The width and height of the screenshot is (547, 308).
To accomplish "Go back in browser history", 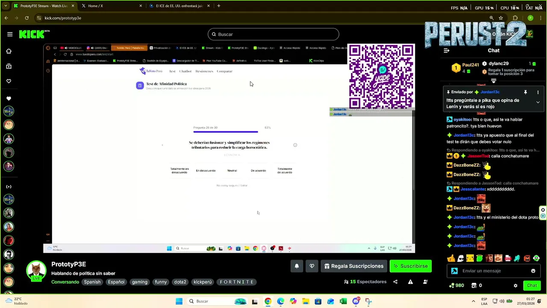I will tap(6, 18).
